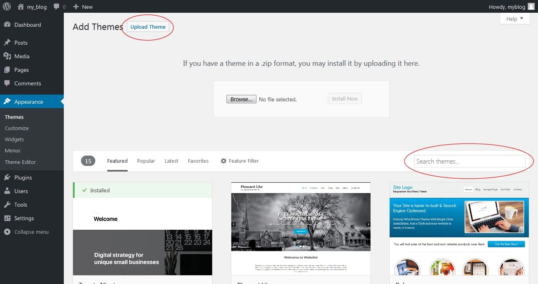Open the my_blog home icon

(21, 7)
